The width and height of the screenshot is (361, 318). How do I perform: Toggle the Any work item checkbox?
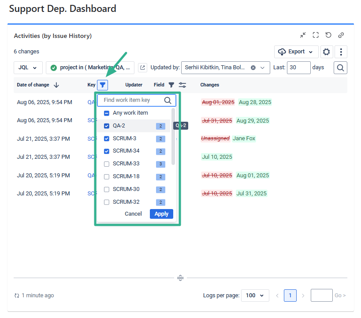click(107, 113)
